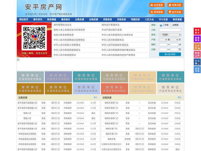Viewport: 201px width, 151px height.
Task: Open 求租信息 in the navigation bar
Action: (121, 20)
